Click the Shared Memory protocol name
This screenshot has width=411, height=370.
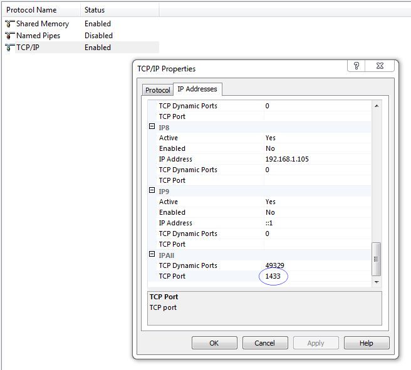click(43, 24)
